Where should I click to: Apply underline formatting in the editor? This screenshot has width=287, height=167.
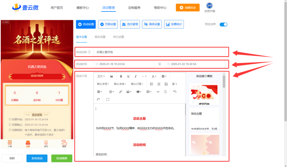[128, 76]
